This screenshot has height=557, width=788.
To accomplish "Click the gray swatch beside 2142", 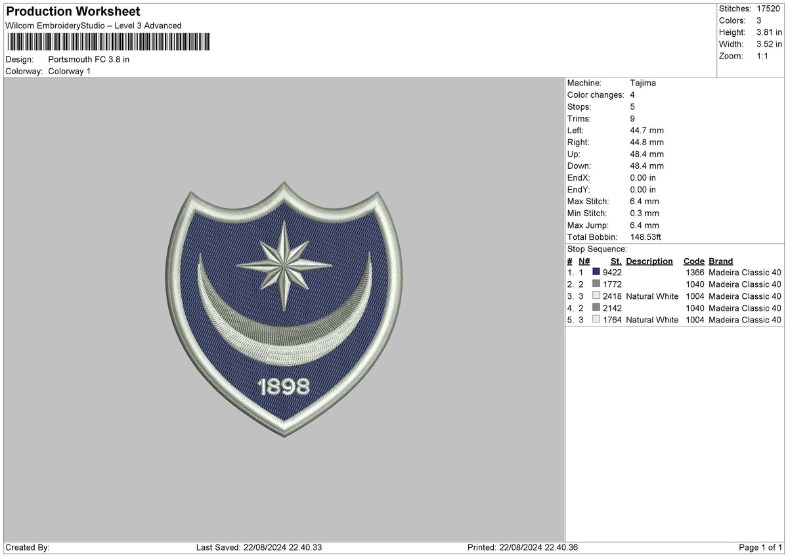I will point(596,307).
